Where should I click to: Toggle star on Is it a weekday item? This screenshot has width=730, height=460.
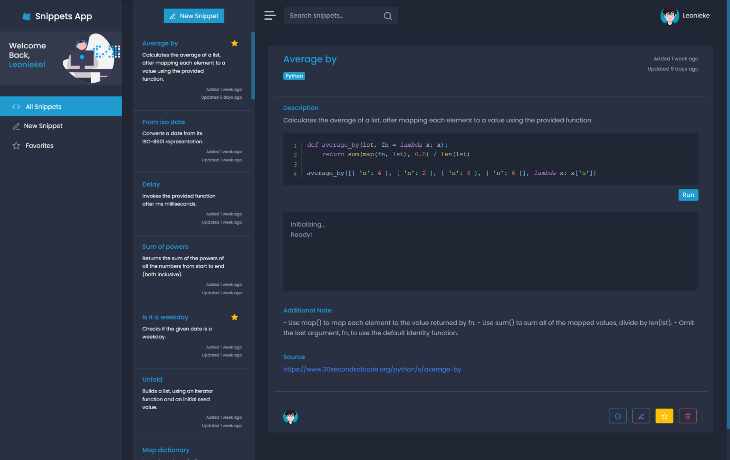(234, 317)
